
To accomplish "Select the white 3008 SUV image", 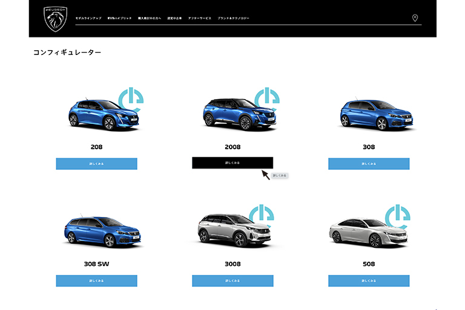I will click(234, 230).
